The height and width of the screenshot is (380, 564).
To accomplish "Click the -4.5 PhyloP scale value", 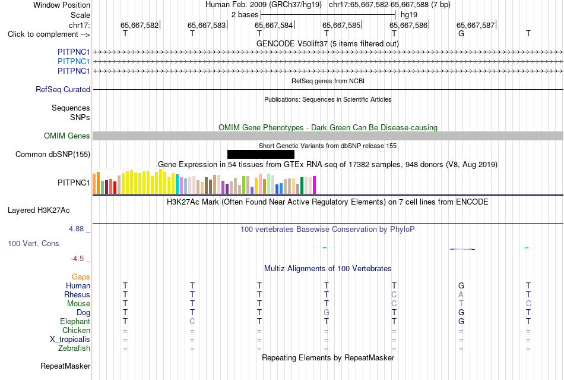I will coord(77,259).
